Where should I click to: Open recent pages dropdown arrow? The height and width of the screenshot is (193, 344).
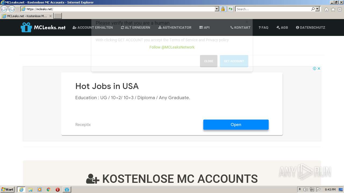pos(17,9)
